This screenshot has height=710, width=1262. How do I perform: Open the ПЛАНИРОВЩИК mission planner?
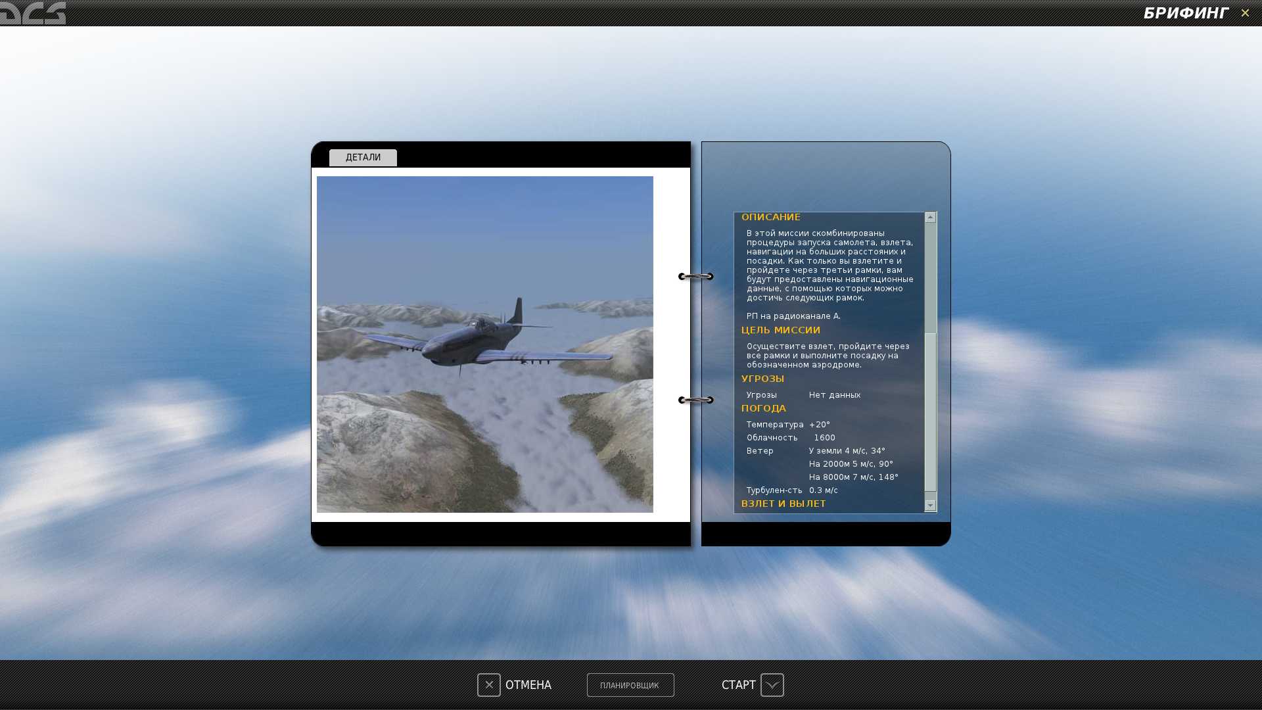pyautogui.click(x=630, y=685)
